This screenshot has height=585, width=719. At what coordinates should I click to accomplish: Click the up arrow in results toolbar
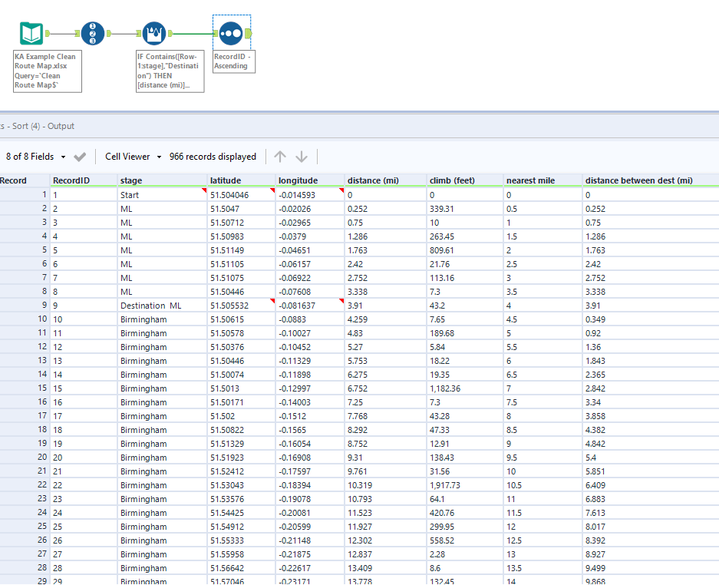point(280,157)
